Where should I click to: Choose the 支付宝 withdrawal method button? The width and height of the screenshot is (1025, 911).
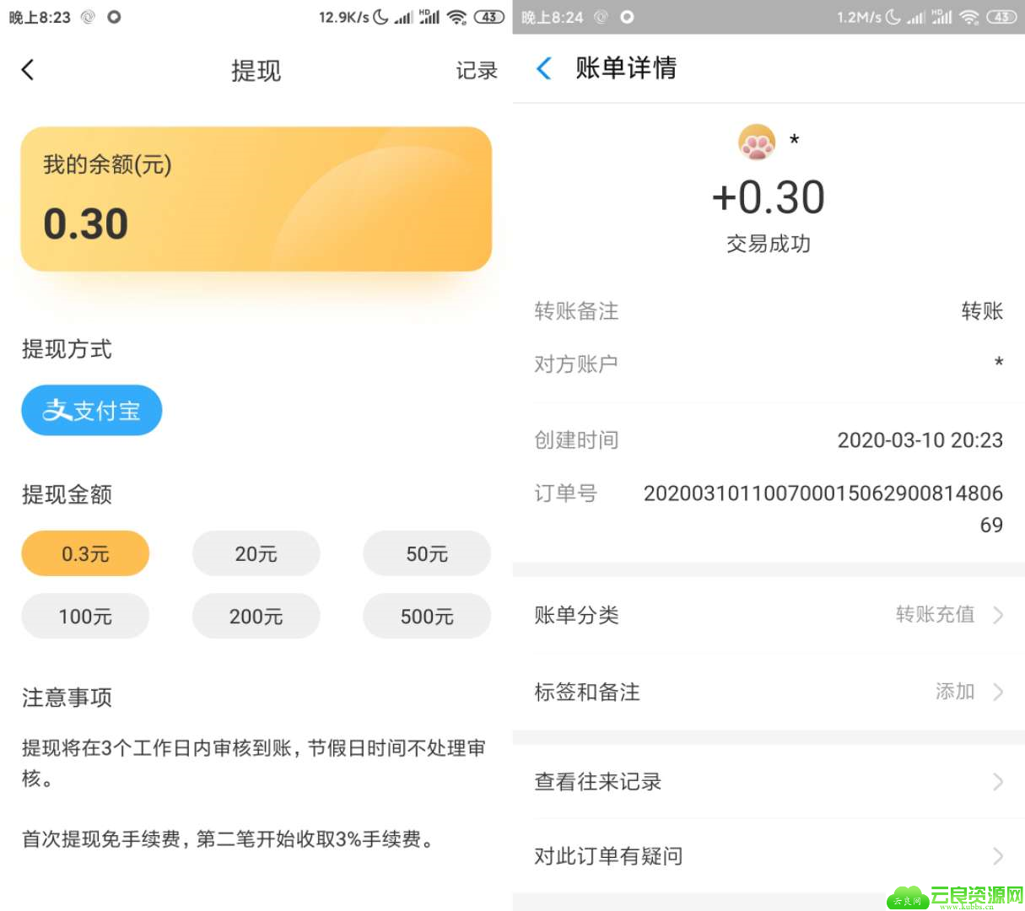[92, 411]
